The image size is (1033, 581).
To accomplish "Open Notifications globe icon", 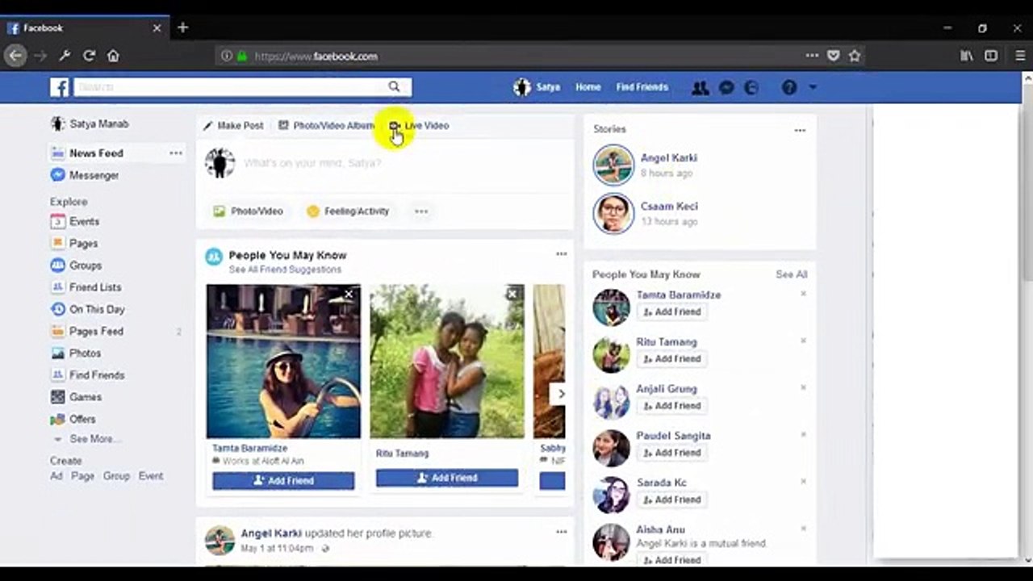I will point(751,88).
